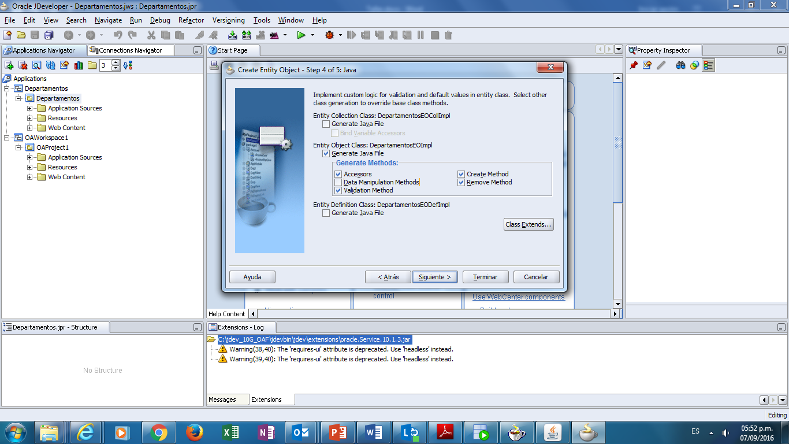Click the Firefox icon in the taskbar
This screenshot has width=789, height=444.
tap(195, 432)
